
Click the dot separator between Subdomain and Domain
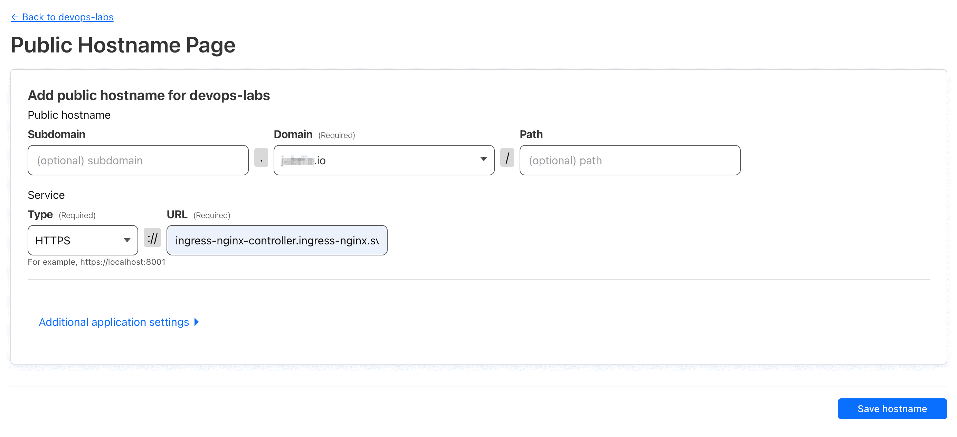[x=261, y=158]
